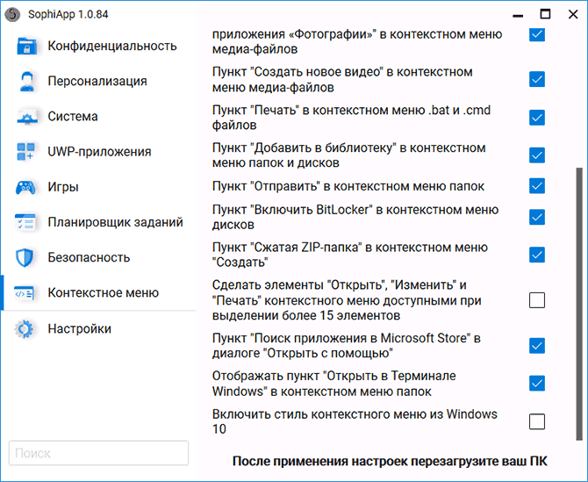This screenshot has width=588, height=482.
Task: Uncheck "Открыть в Терминале Windows" checkbox
Action: tap(537, 384)
